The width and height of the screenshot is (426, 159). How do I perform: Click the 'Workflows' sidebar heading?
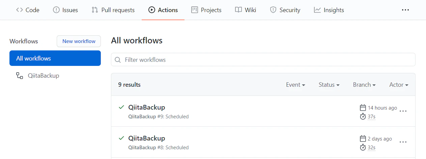(x=24, y=41)
